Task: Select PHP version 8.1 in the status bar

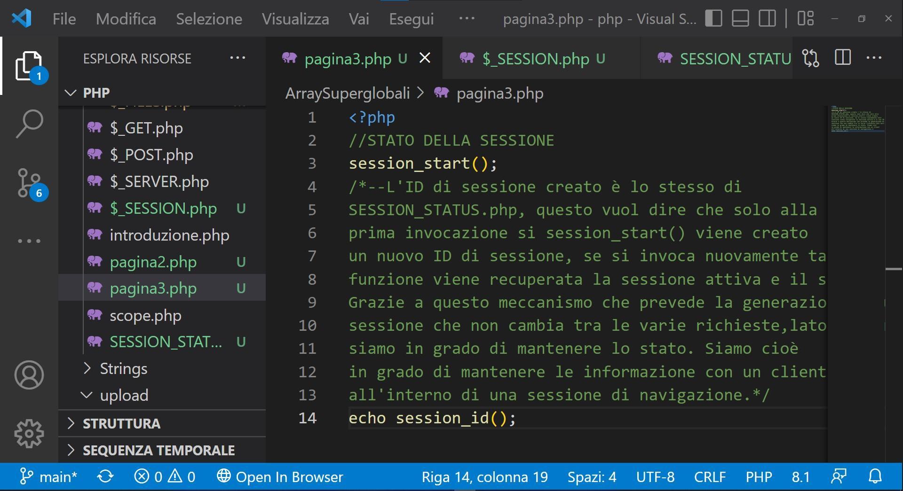Action: pos(800,477)
